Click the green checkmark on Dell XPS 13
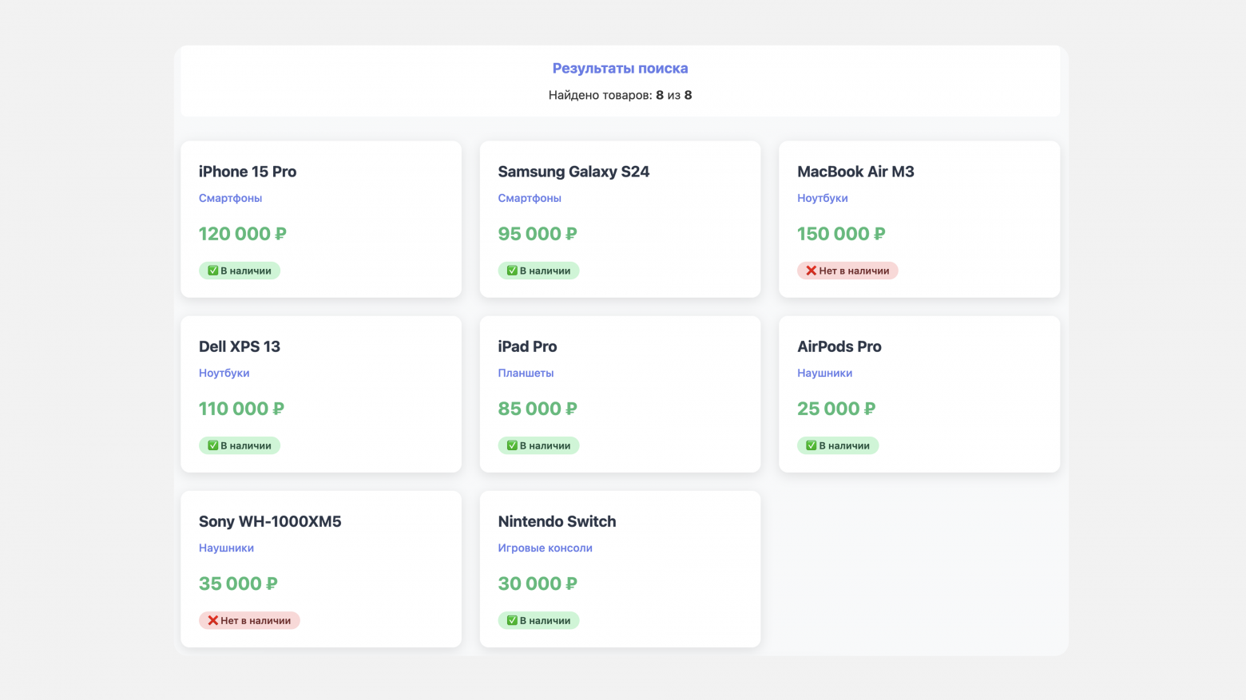The width and height of the screenshot is (1246, 700). [213, 445]
